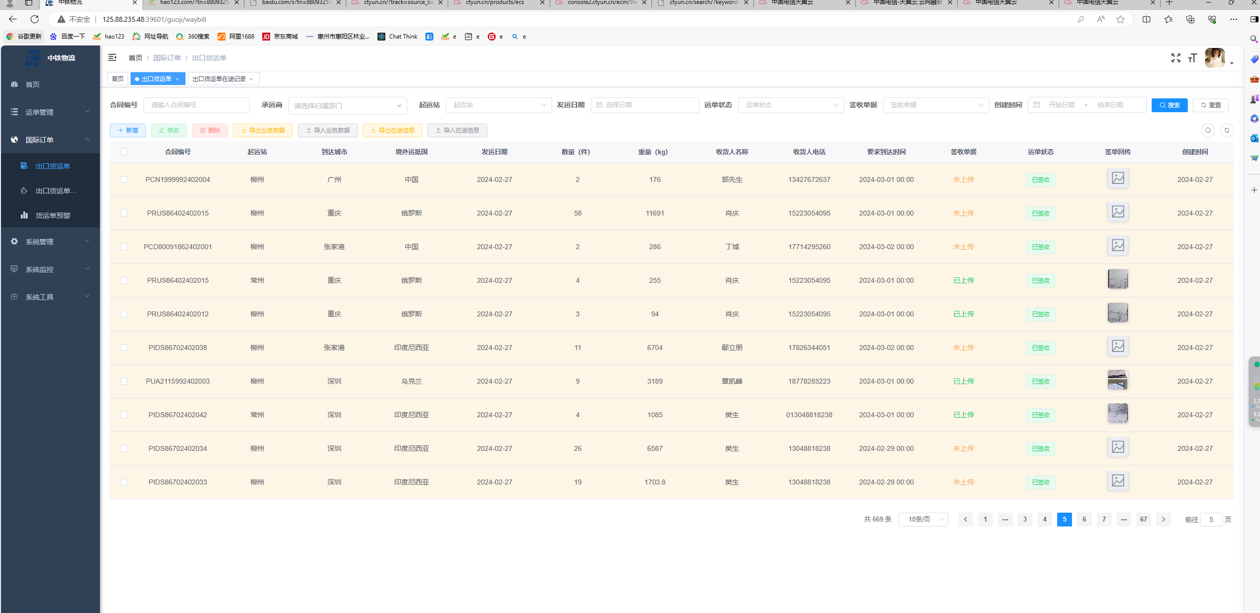This screenshot has width=1260, height=613.
Task: Go to the next page arrow
Action: click(x=1163, y=519)
